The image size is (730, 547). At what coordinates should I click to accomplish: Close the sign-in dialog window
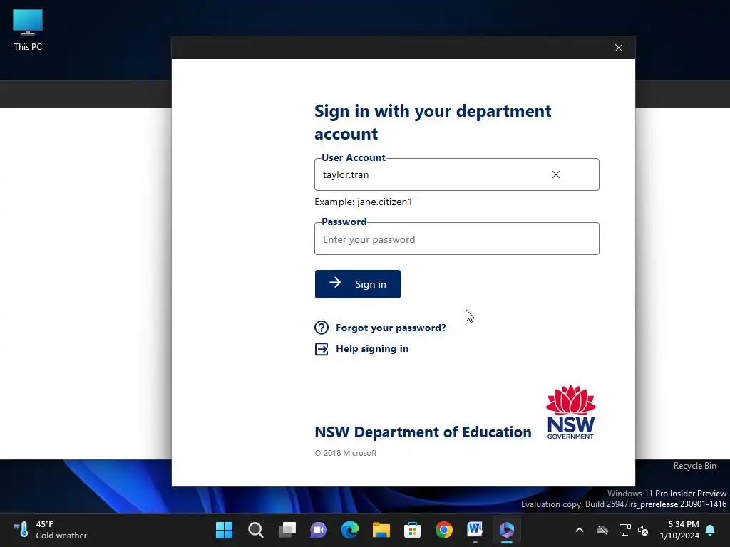pos(619,48)
